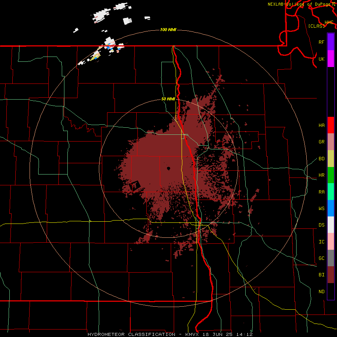Click the BD legend label
The image size is (337, 337).
pyautogui.click(x=321, y=159)
